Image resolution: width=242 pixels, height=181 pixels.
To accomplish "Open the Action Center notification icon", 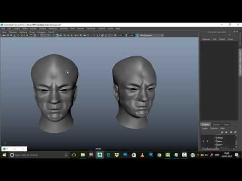I will [236, 155].
